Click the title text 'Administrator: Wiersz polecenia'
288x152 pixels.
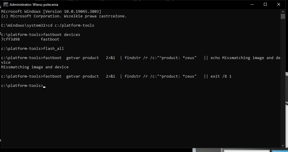[x=34, y=5]
